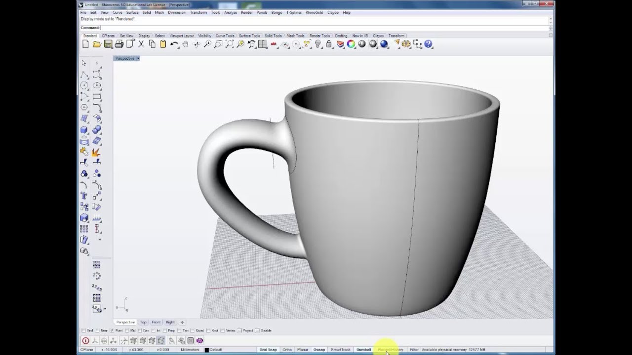The width and height of the screenshot is (632, 355).
Task: Click the Cut scissors icon
Action: click(x=141, y=44)
